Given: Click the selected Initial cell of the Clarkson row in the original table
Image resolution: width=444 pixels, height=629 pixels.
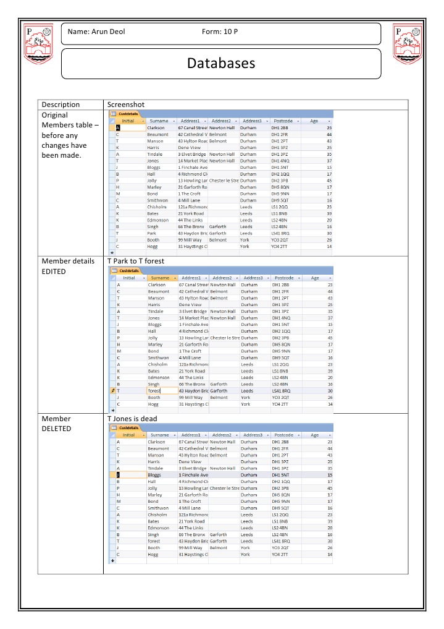Looking at the screenshot, I should point(130,127).
